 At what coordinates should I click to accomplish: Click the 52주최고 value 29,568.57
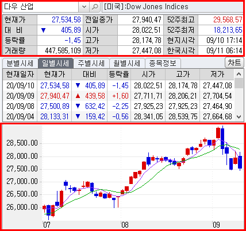tap(228, 20)
